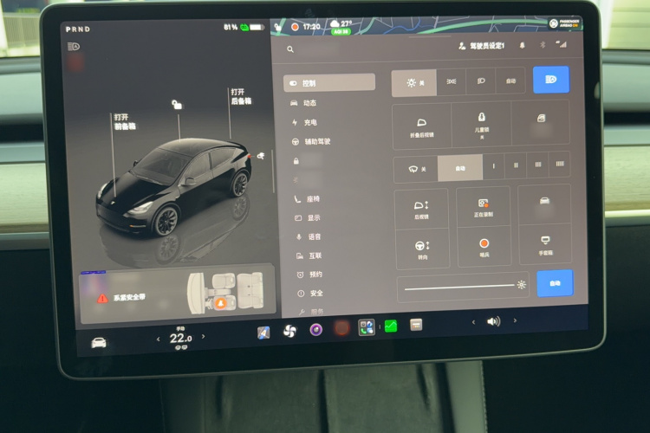Open the 动态 settings section
This screenshot has width=650, height=433.
tap(303, 103)
